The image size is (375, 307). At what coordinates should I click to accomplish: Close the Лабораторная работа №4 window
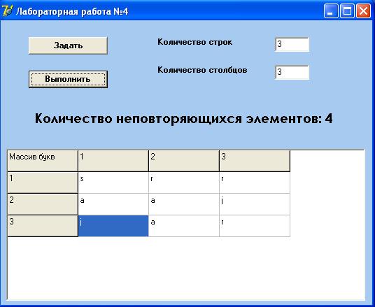364,11
